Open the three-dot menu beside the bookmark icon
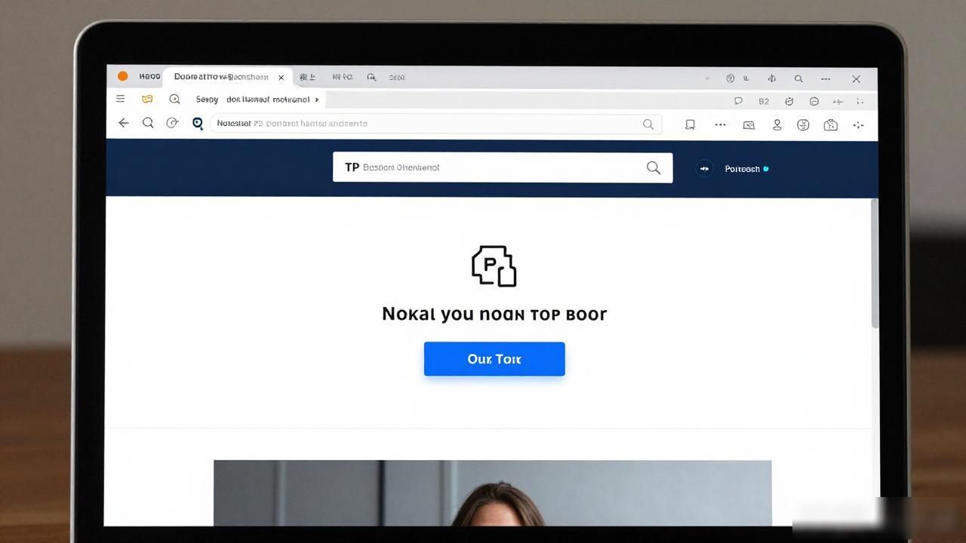 point(720,124)
